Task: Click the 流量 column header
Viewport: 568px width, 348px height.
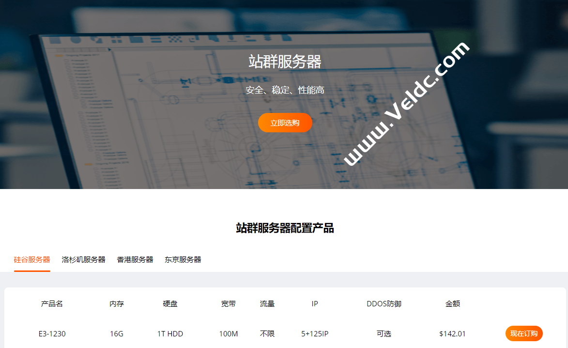Action: [267, 304]
